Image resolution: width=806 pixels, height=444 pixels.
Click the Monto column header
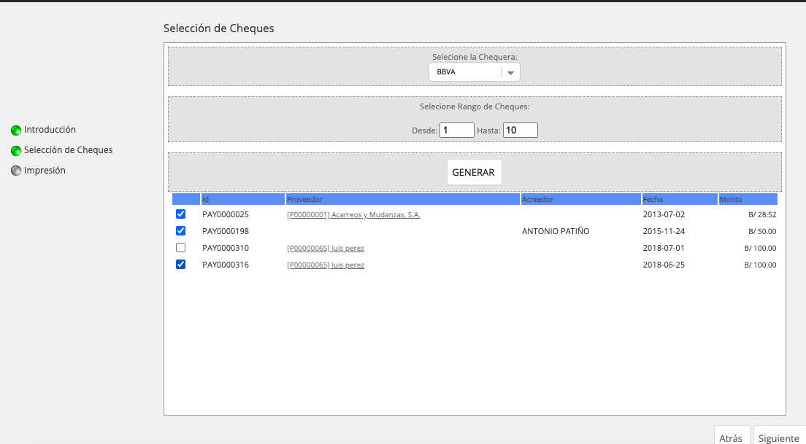(748, 199)
